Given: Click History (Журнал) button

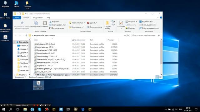Looking at the screenshot, I should 130,28.
